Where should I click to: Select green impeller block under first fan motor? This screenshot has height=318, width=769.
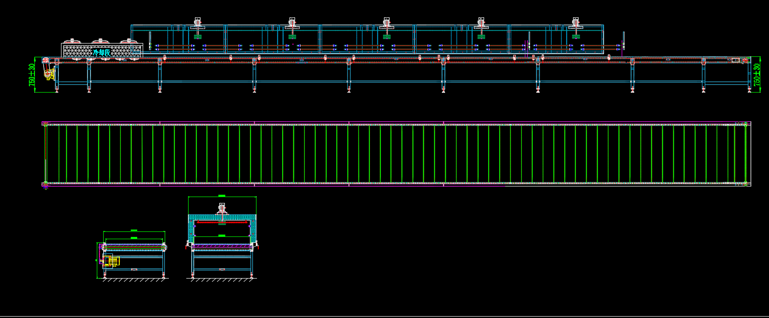pos(198,37)
